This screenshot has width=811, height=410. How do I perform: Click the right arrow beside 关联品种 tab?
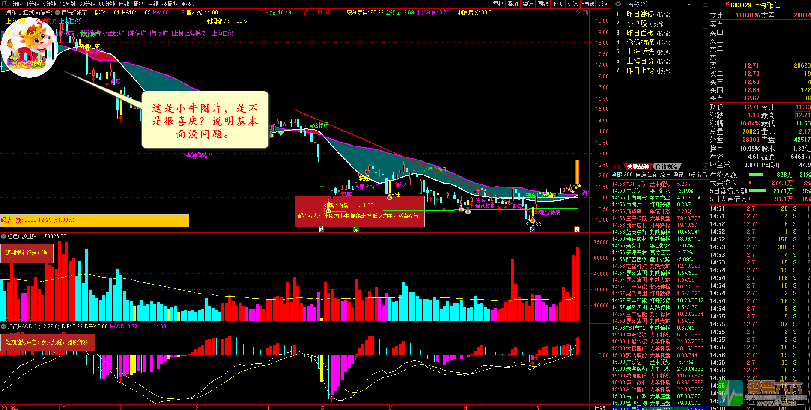point(620,167)
